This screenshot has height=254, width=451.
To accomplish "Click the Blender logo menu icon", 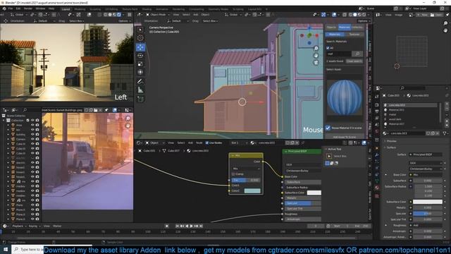I will tap(4, 8).
